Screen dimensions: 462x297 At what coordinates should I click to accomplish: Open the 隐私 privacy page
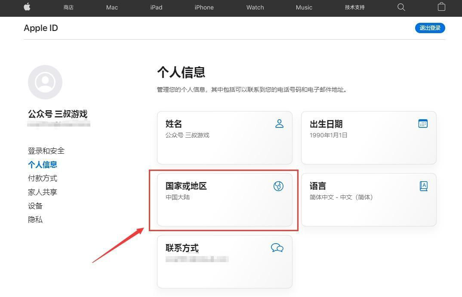tap(35, 220)
